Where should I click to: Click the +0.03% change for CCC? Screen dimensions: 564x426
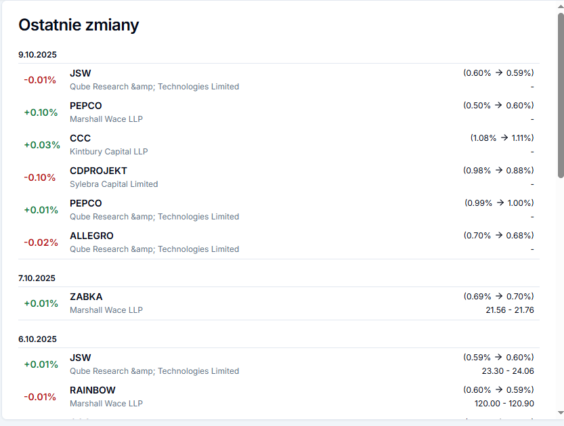coord(41,145)
